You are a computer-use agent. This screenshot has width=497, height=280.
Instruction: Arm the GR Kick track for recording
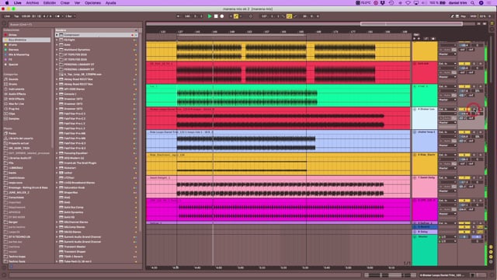tap(481, 64)
